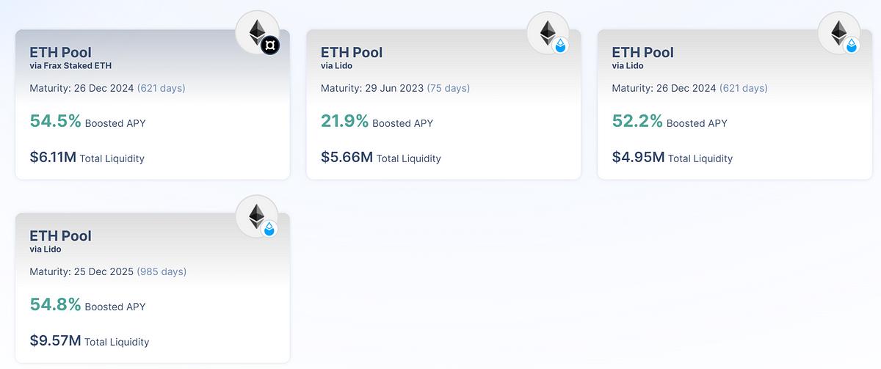Click the $4.95M Total Liquidity amount
This screenshot has width=881, height=369.
point(638,157)
